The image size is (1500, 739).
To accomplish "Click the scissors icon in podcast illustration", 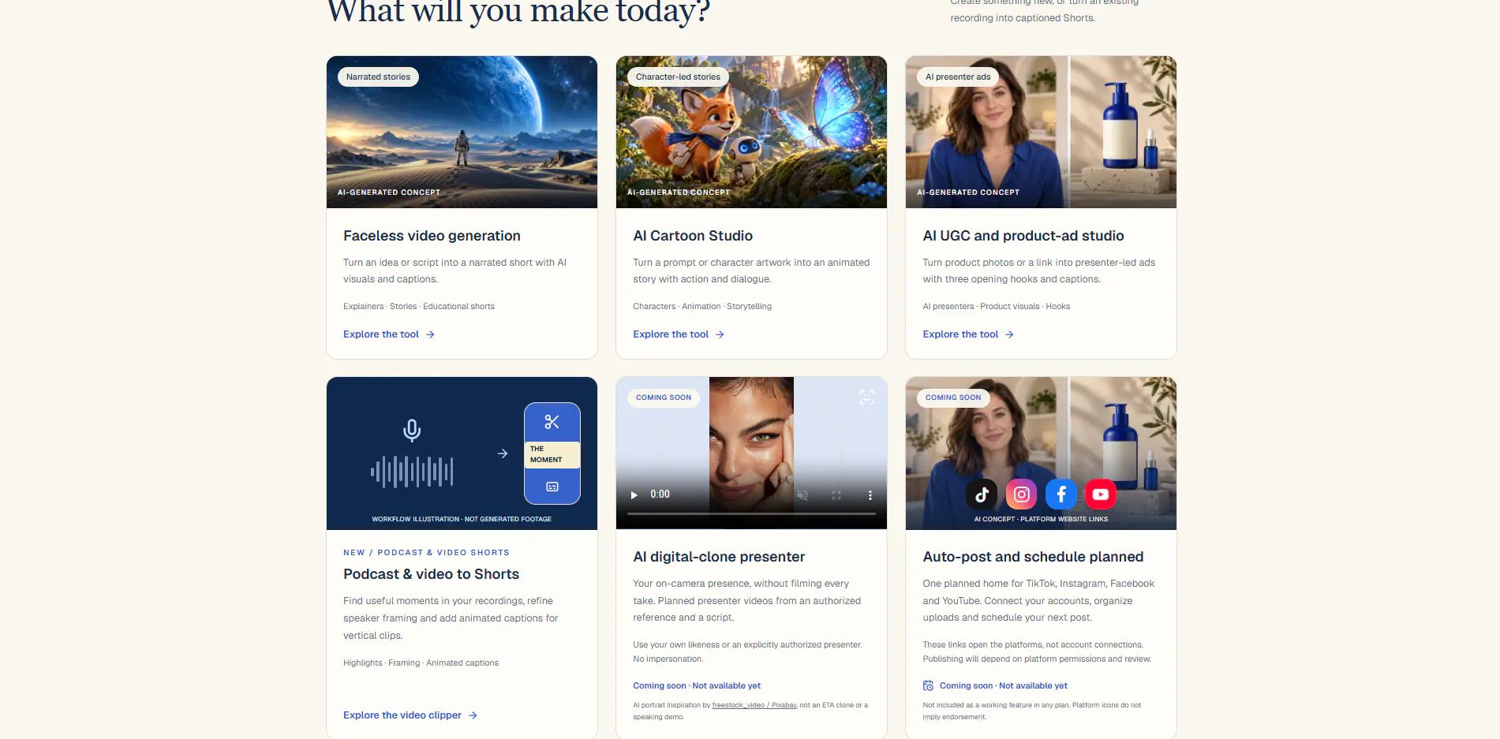I will coord(552,422).
